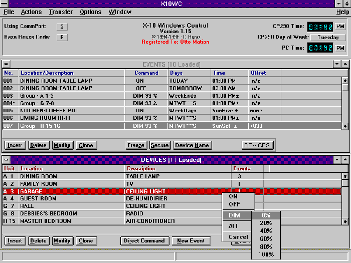Click the Devices list scroll-down arrow
The height and width of the screenshot is (263, 351).
[345, 221]
